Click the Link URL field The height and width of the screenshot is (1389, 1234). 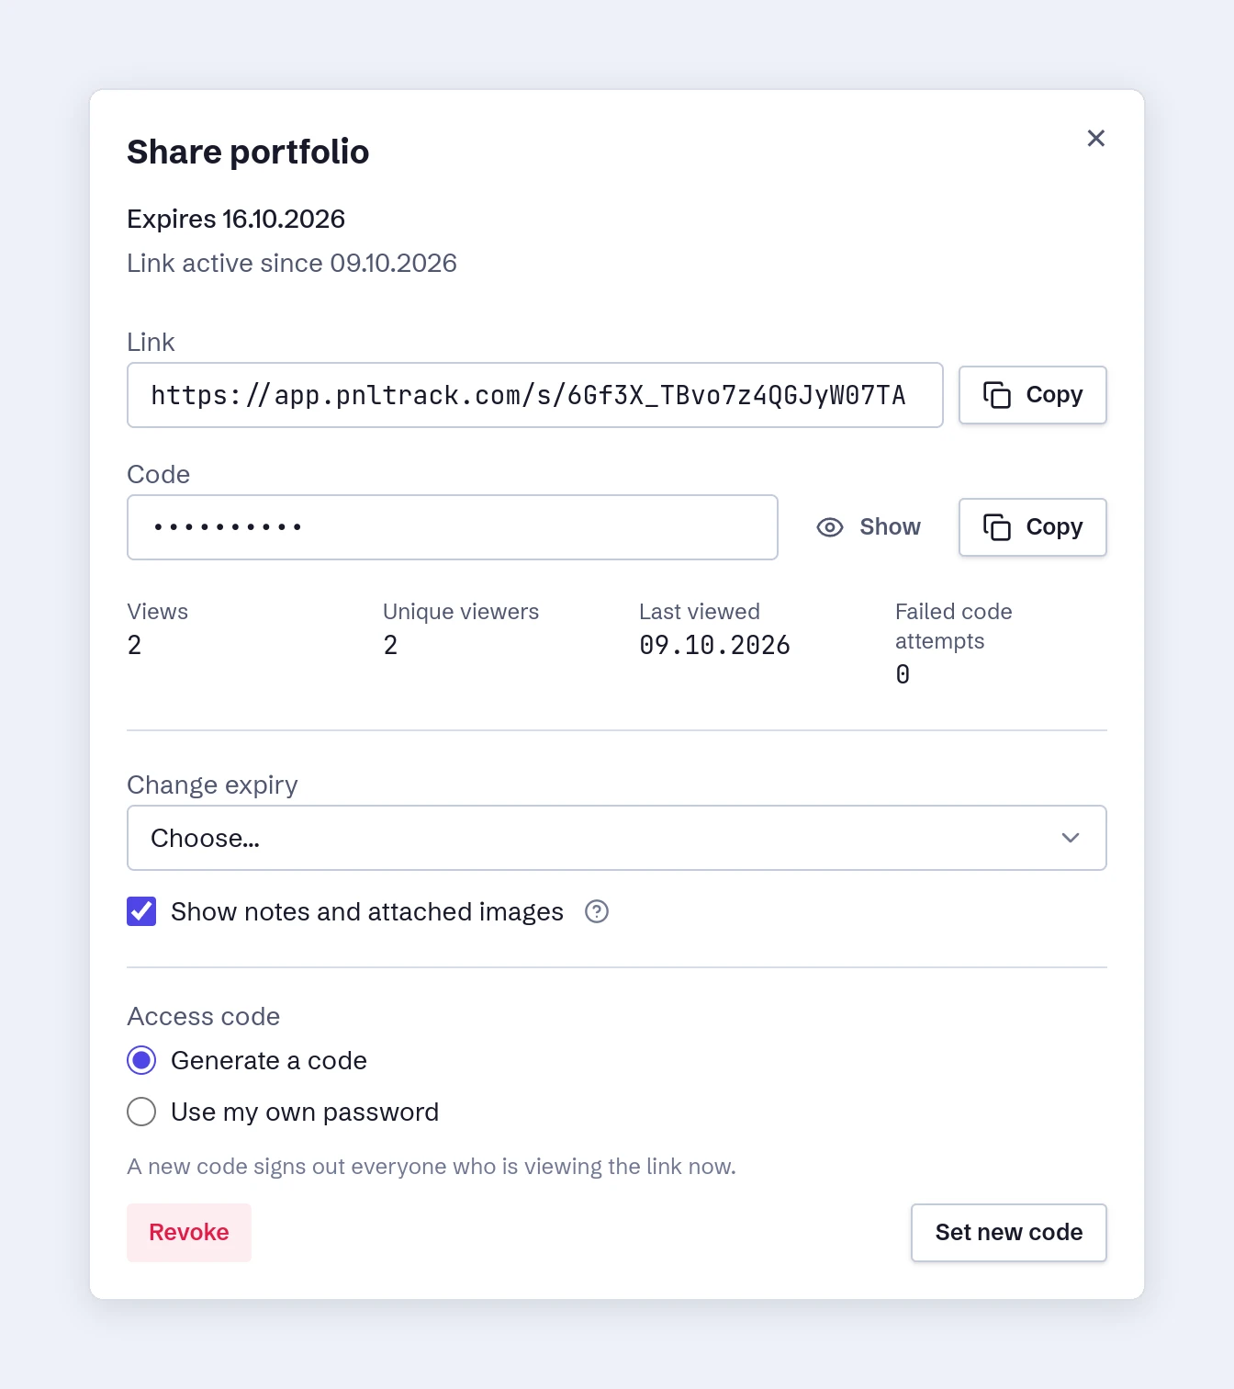(x=535, y=395)
